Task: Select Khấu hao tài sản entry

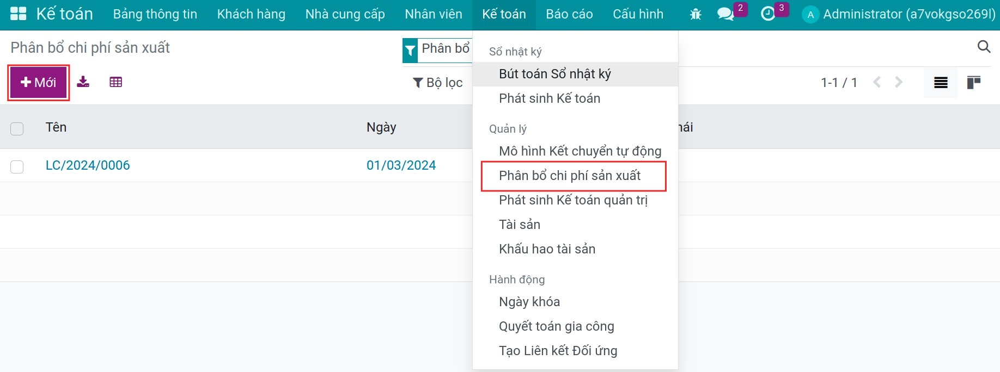Action: pos(575,249)
